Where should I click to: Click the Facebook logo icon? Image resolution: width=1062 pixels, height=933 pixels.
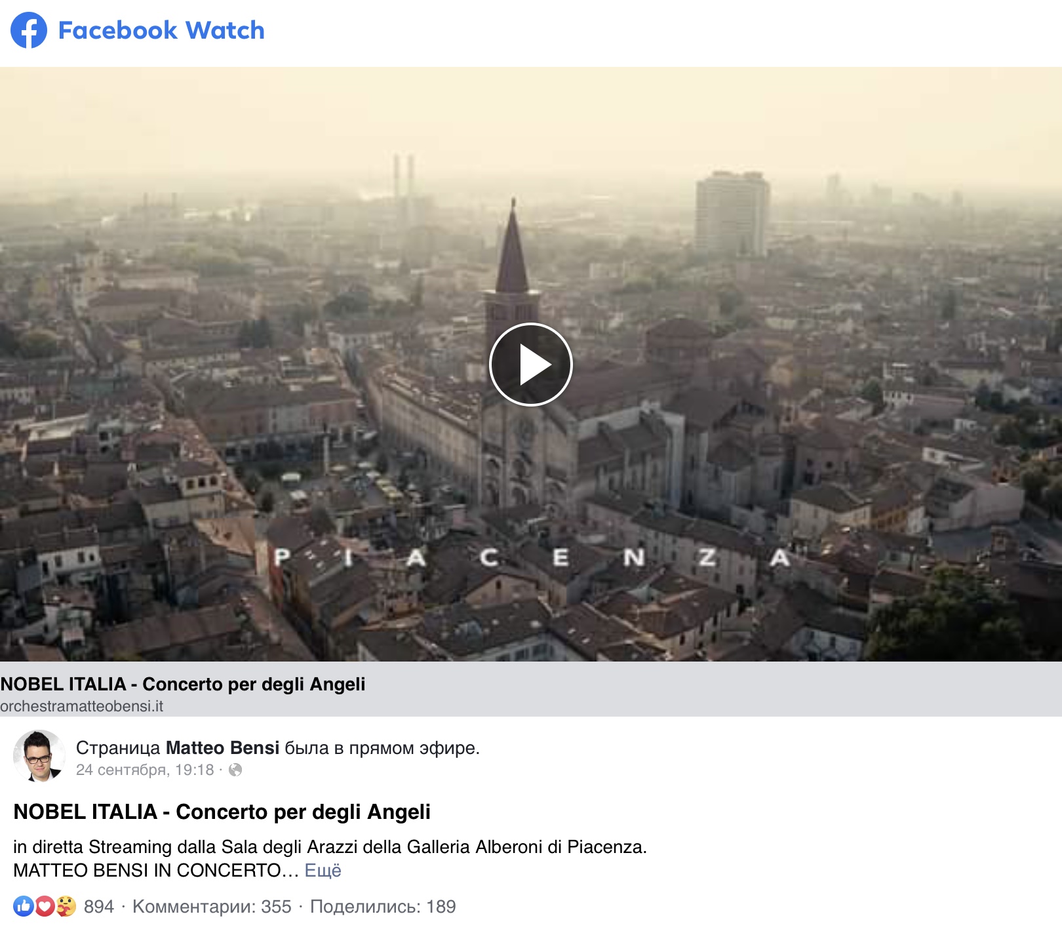29,30
